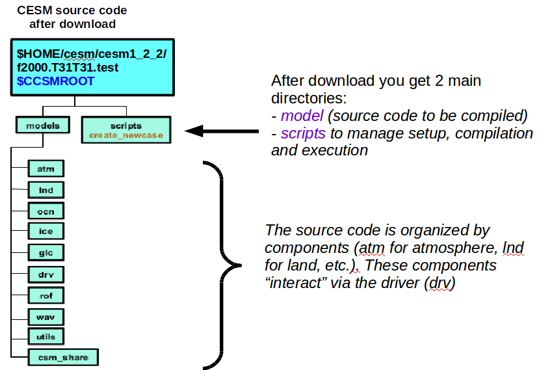The width and height of the screenshot is (552, 370).
Task: Select the drv driver box
Action: 46,274
